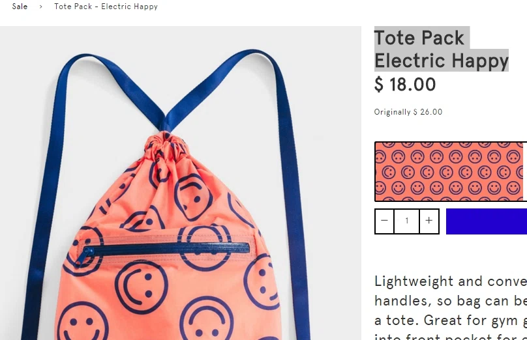527x340 pixels.
Task: Click the $ 18.00 sale price
Action: 405,84
